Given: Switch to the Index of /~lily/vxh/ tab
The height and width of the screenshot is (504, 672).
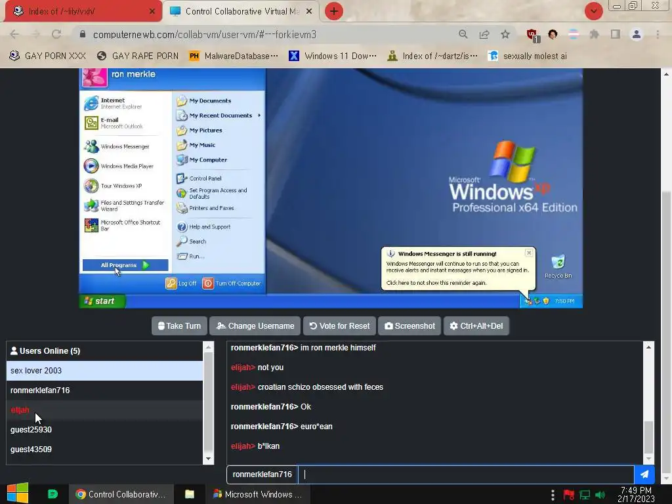Looking at the screenshot, I should [x=83, y=11].
